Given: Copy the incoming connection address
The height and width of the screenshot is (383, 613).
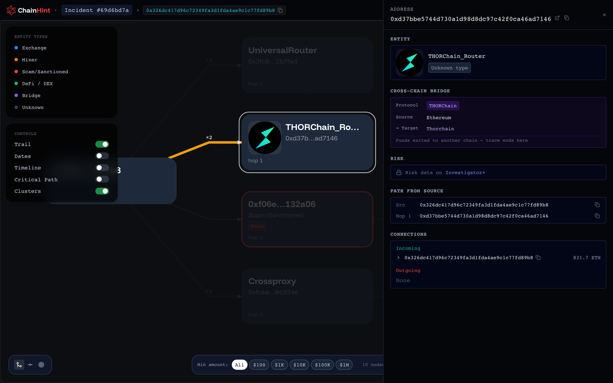Looking at the screenshot, I should coord(538,258).
